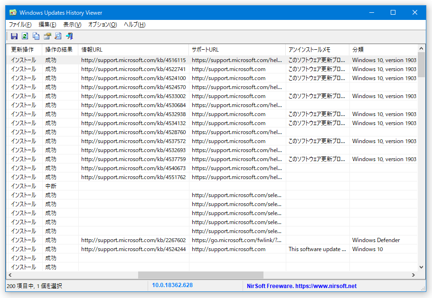Sort by the 操作の結果 column header

click(60, 50)
